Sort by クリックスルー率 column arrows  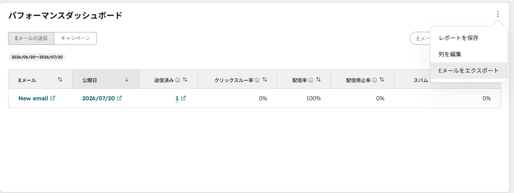click(x=265, y=80)
